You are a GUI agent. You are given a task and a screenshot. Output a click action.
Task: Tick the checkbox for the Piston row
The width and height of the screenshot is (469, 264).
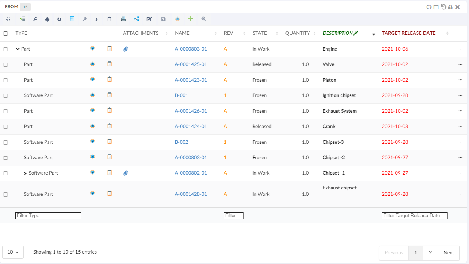tap(6, 80)
